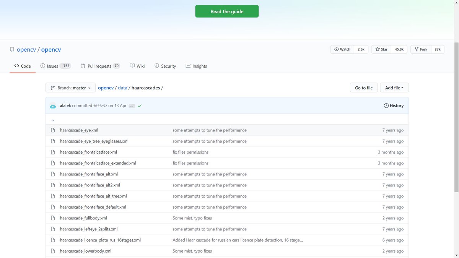This screenshot has height=258, width=459.
Task: Open haarcascade_frontalcatface.xml file
Action: click(x=88, y=152)
